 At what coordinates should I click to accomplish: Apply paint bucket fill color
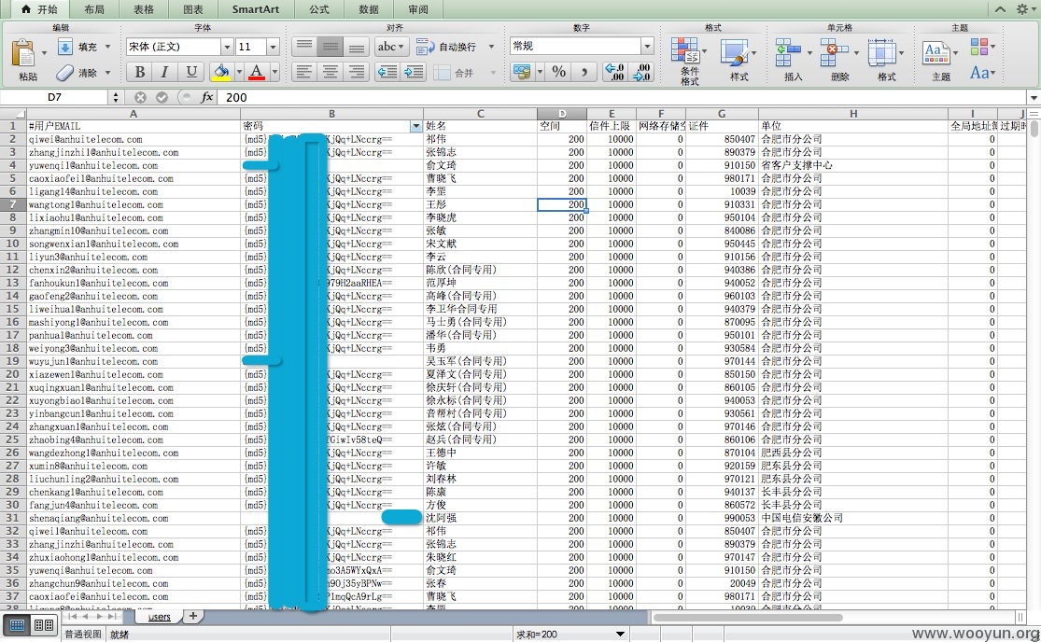point(221,72)
